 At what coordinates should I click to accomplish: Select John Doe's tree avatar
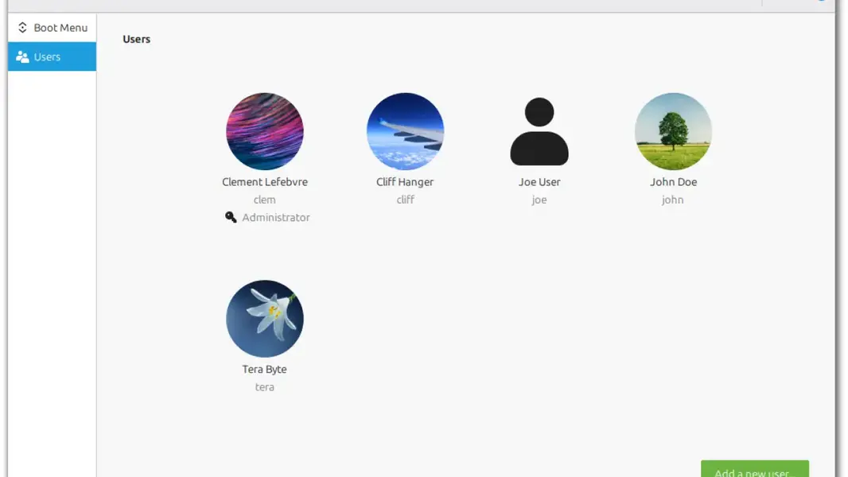pyautogui.click(x=673, y=131)
